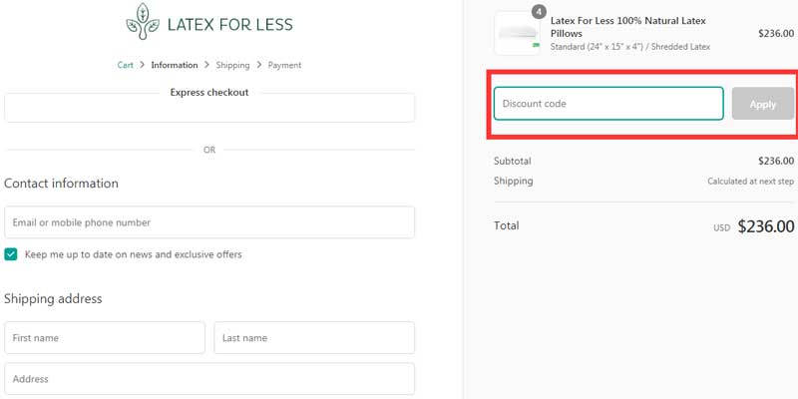
Task: Click the Subtotal $236.00 value
Action: coord(776,161)
